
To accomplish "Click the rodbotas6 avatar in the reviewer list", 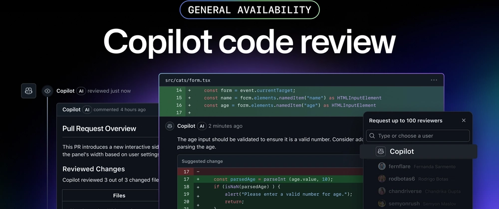I will click(x=382, y=179).
